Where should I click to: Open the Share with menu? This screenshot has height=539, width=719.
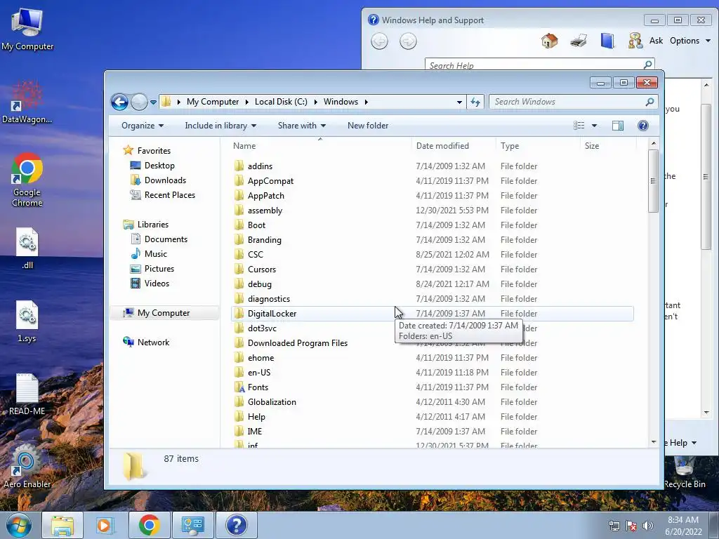[x=302, y=126]
